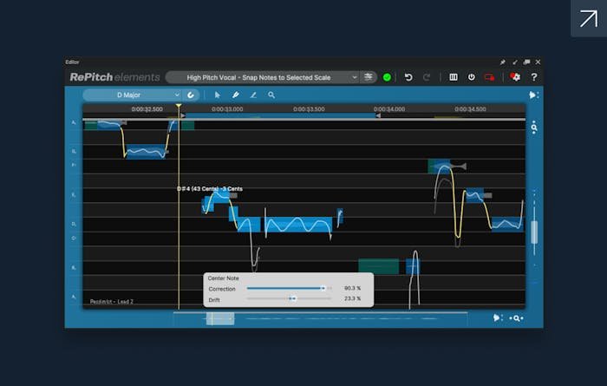Toggle the power bypass button

pos(472,77)
